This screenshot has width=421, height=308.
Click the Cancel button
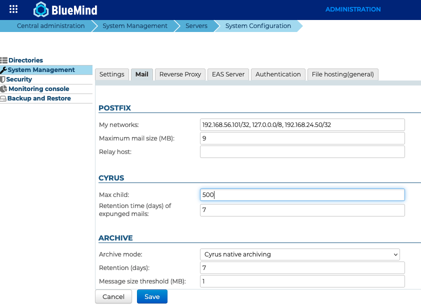point(113,296)
